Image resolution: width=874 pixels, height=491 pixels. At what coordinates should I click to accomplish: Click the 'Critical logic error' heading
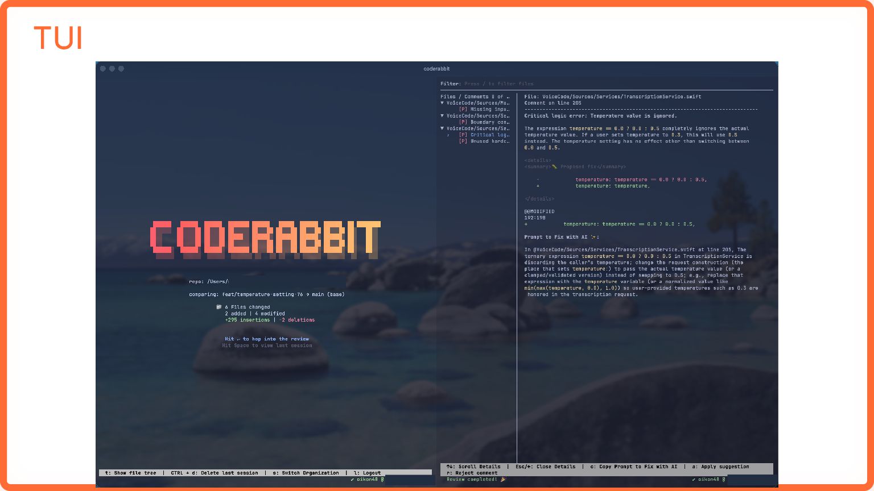[600, 115]
